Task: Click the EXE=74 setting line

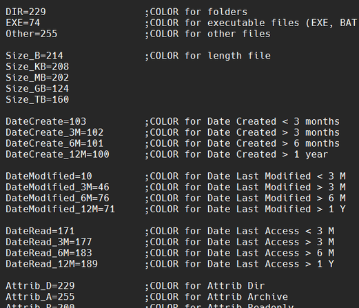Action: pos(23,23)
